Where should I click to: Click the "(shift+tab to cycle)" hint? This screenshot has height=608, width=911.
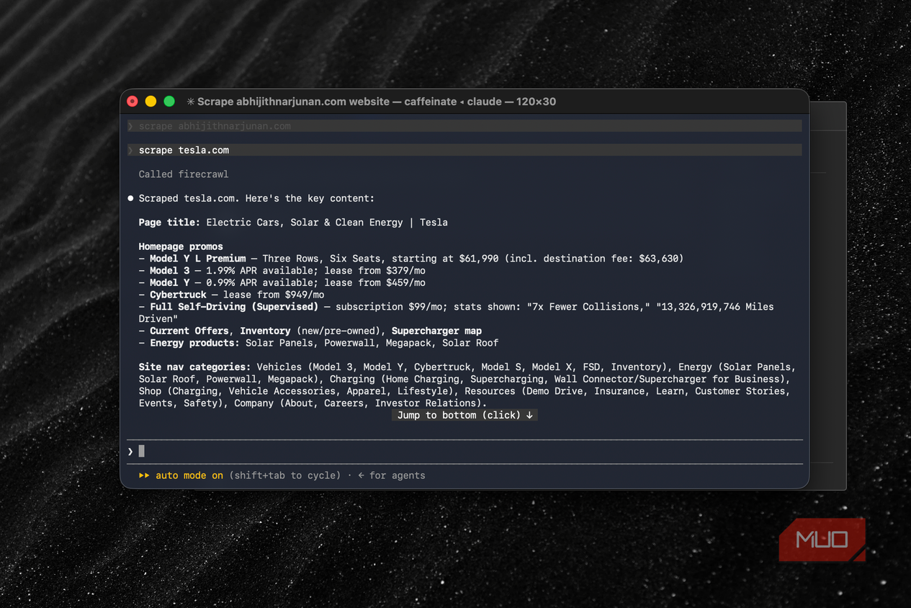[x=285, y=475]
